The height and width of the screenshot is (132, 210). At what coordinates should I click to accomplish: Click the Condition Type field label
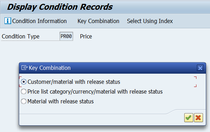(21, 36)
